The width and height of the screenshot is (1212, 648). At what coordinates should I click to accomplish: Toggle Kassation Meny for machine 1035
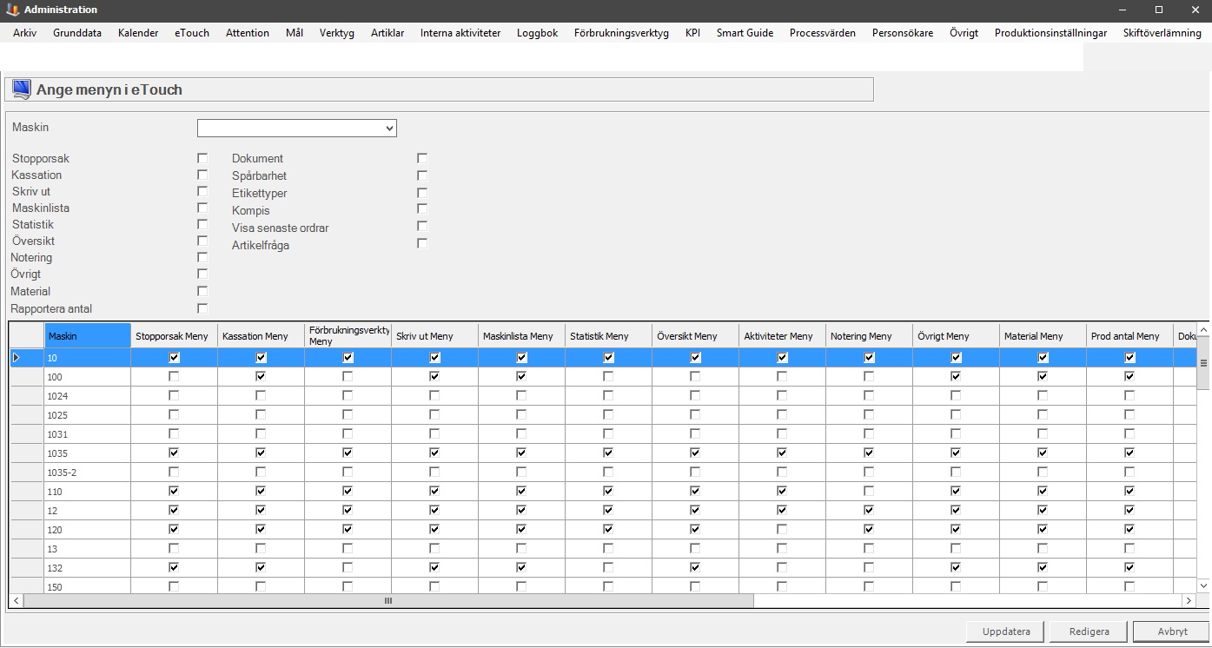click(x=261, y=453)
